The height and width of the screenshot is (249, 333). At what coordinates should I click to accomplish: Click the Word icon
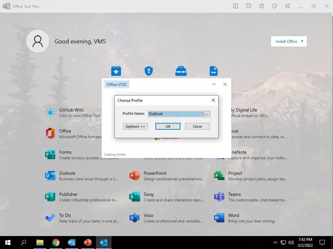(219, 218)
